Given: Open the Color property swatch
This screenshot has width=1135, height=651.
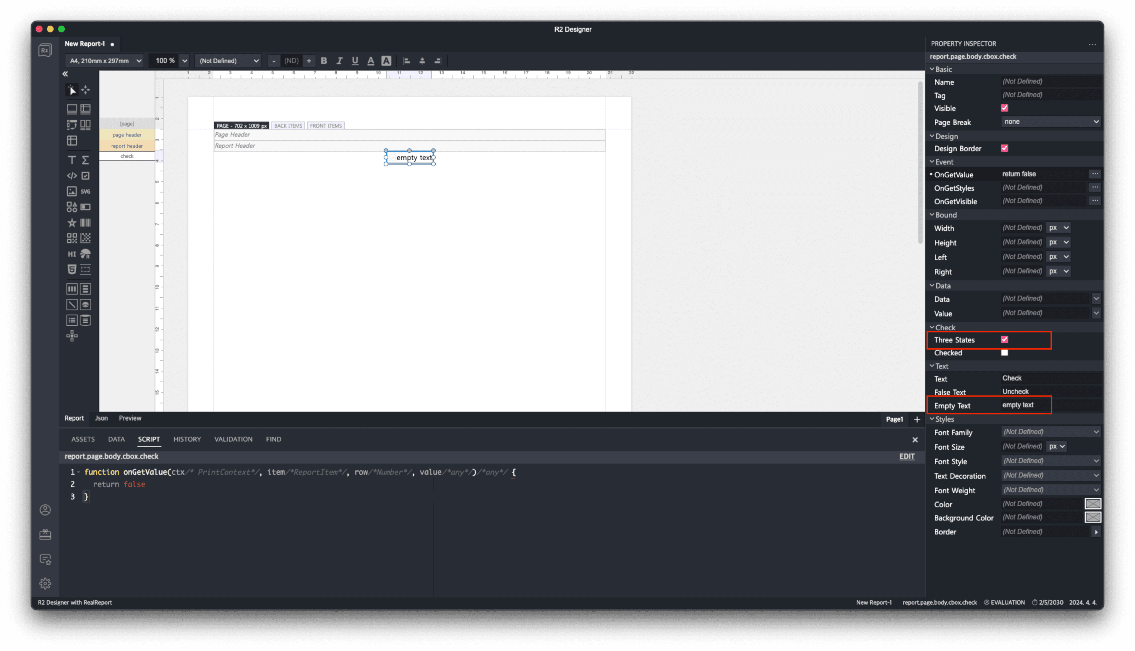Looking at the screenshot, I should coord(1092,504).
